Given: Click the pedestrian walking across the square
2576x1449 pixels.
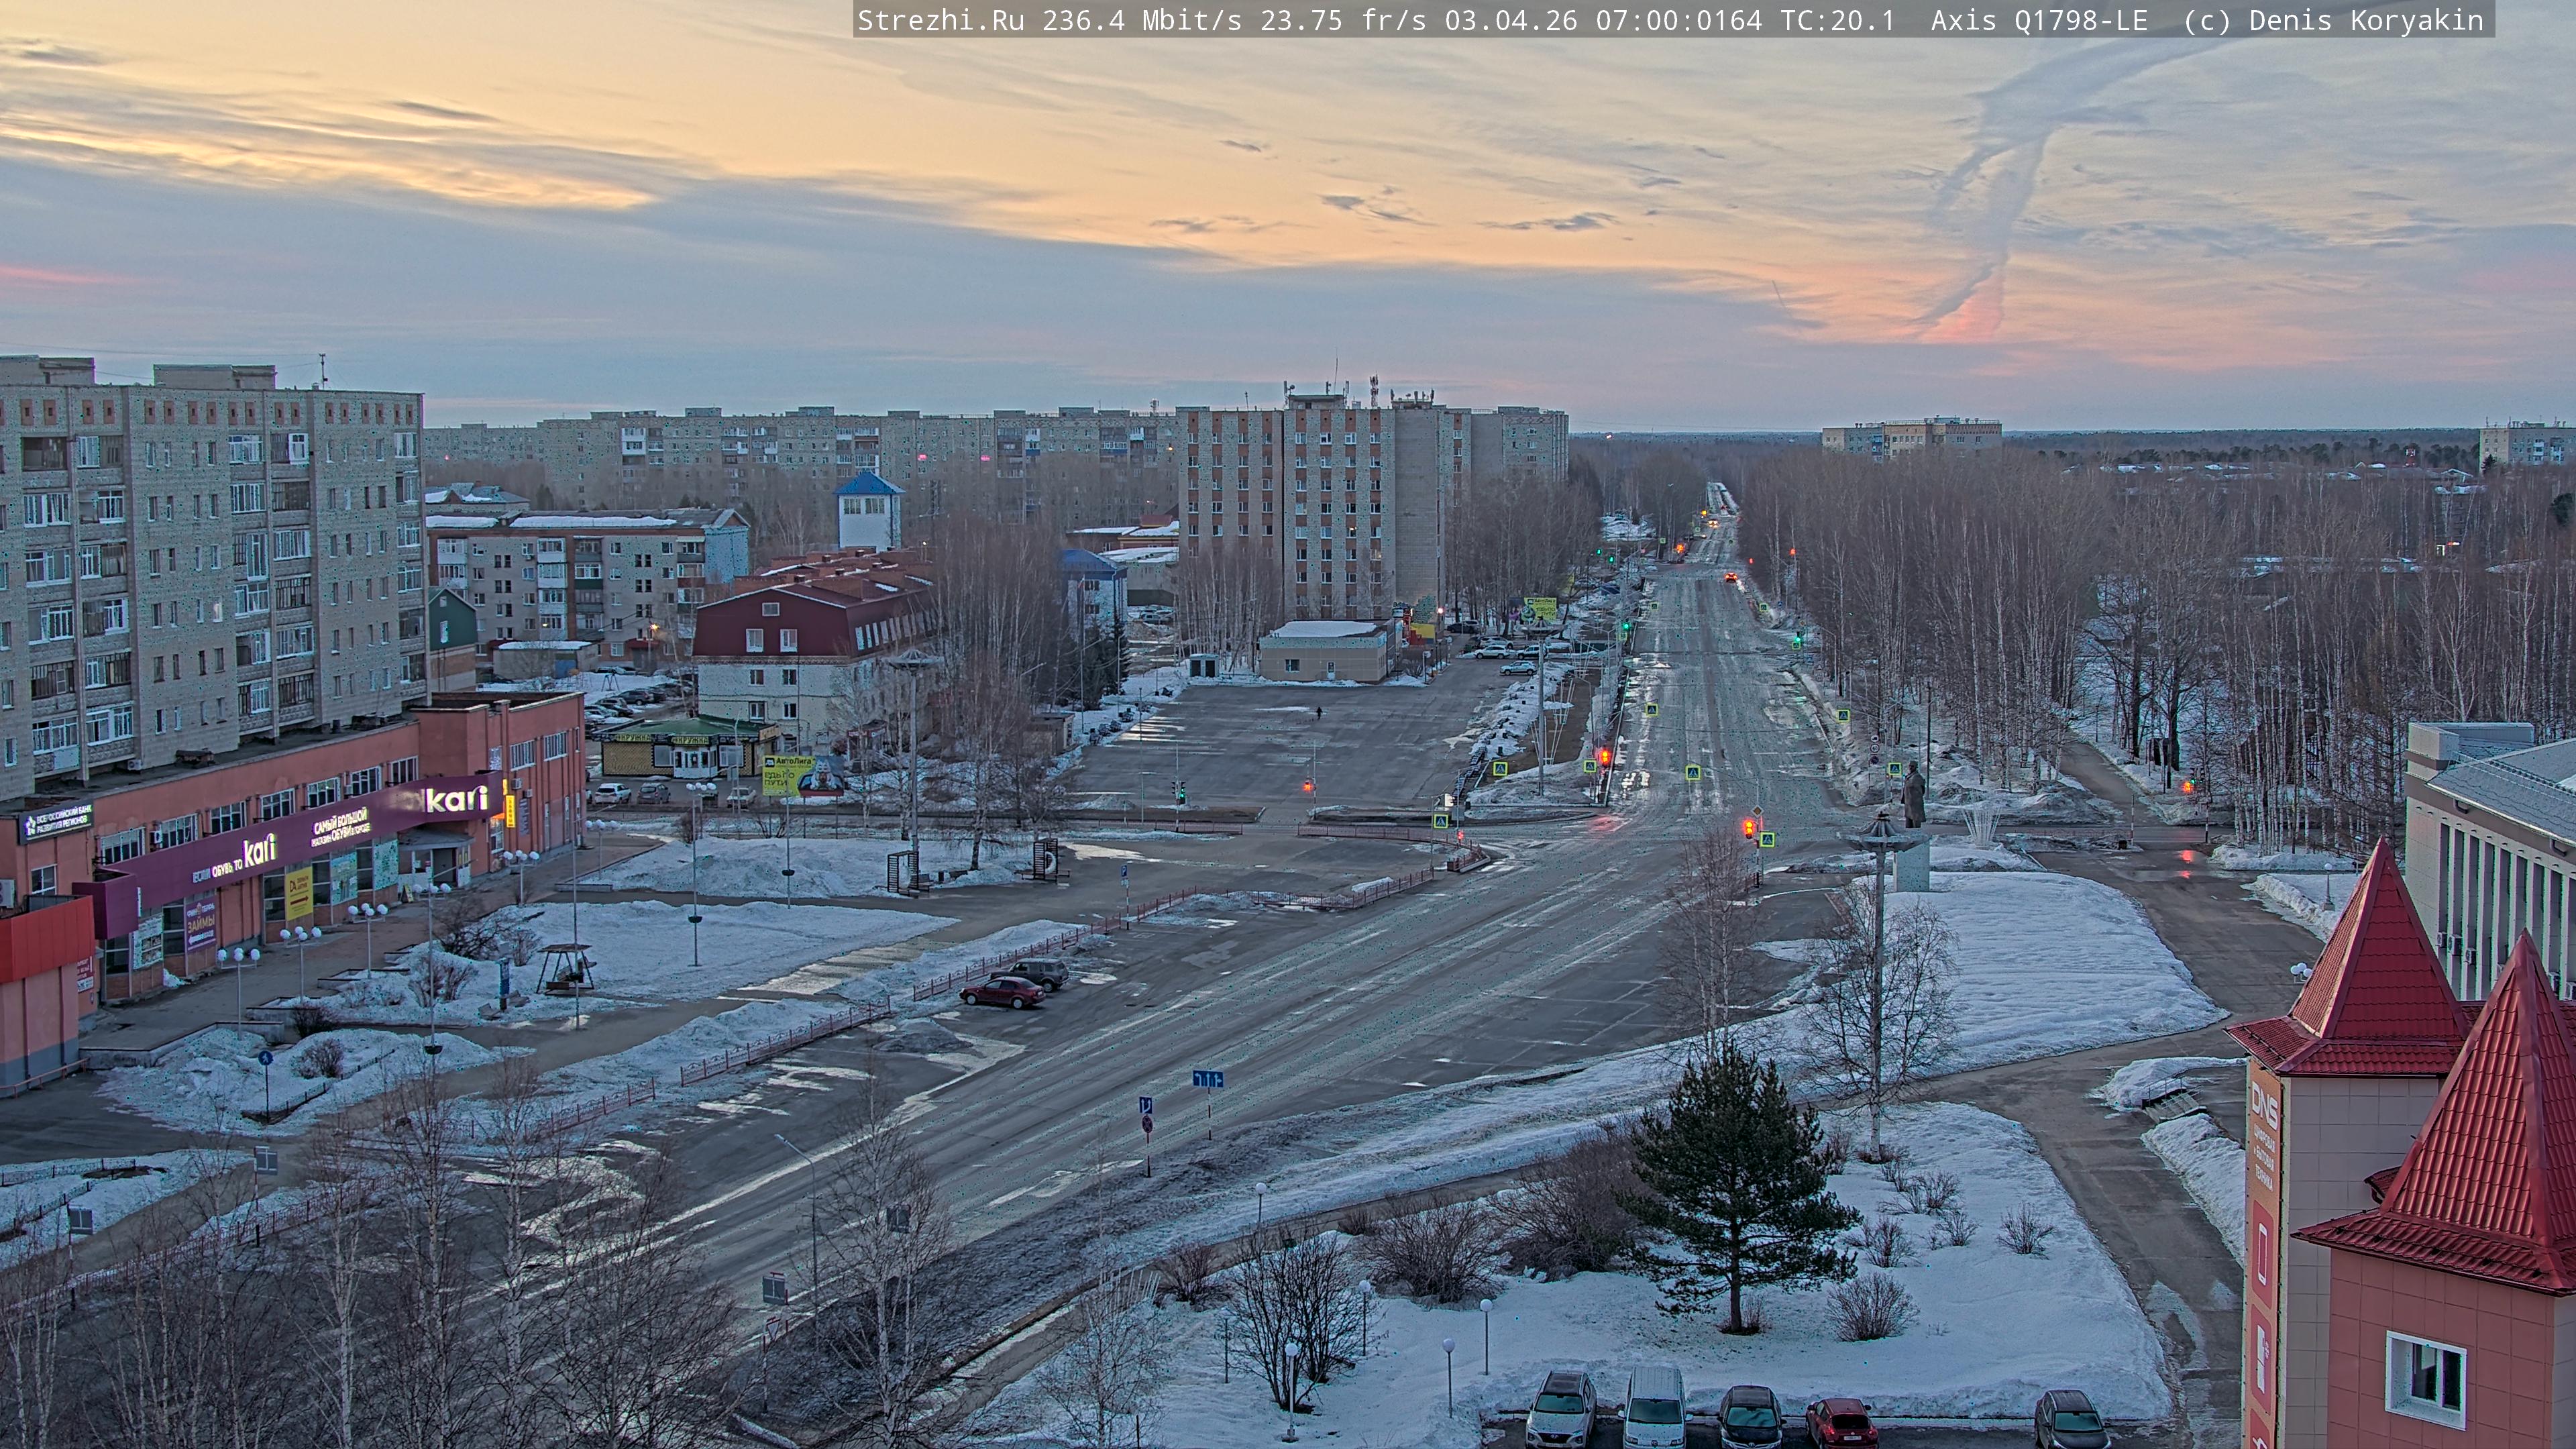Looking at the screenshot, I should click(x=1319, y=712).
